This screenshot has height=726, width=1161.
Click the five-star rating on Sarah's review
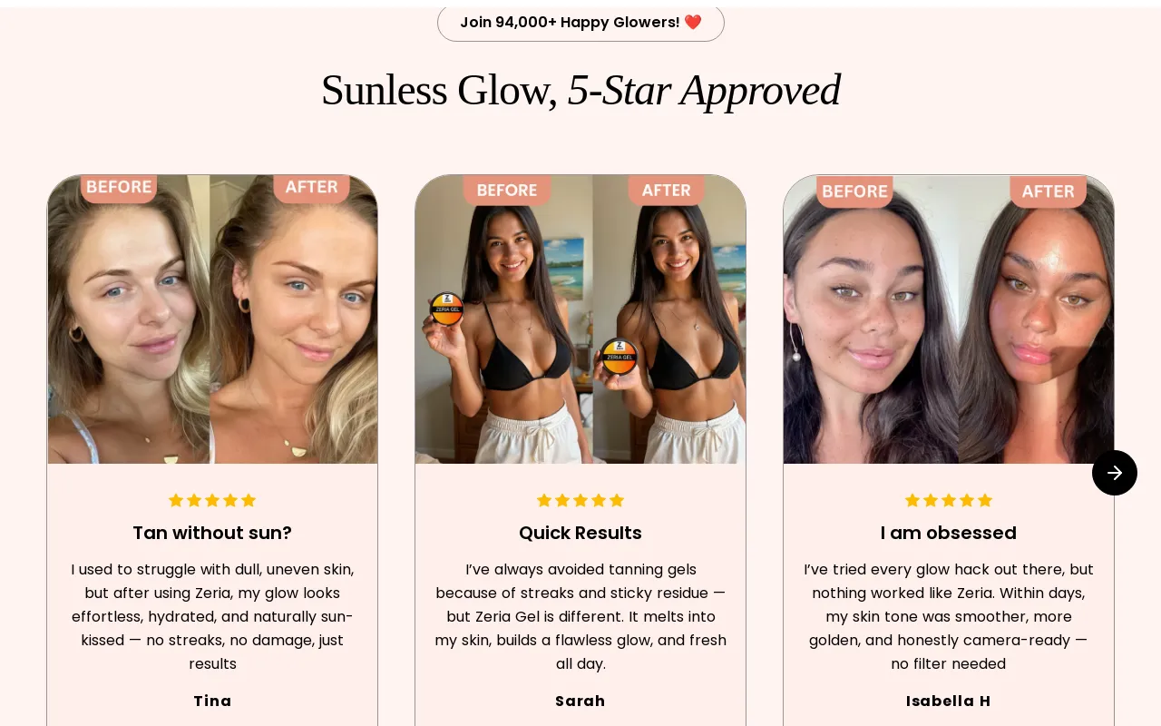click(580, 500)
